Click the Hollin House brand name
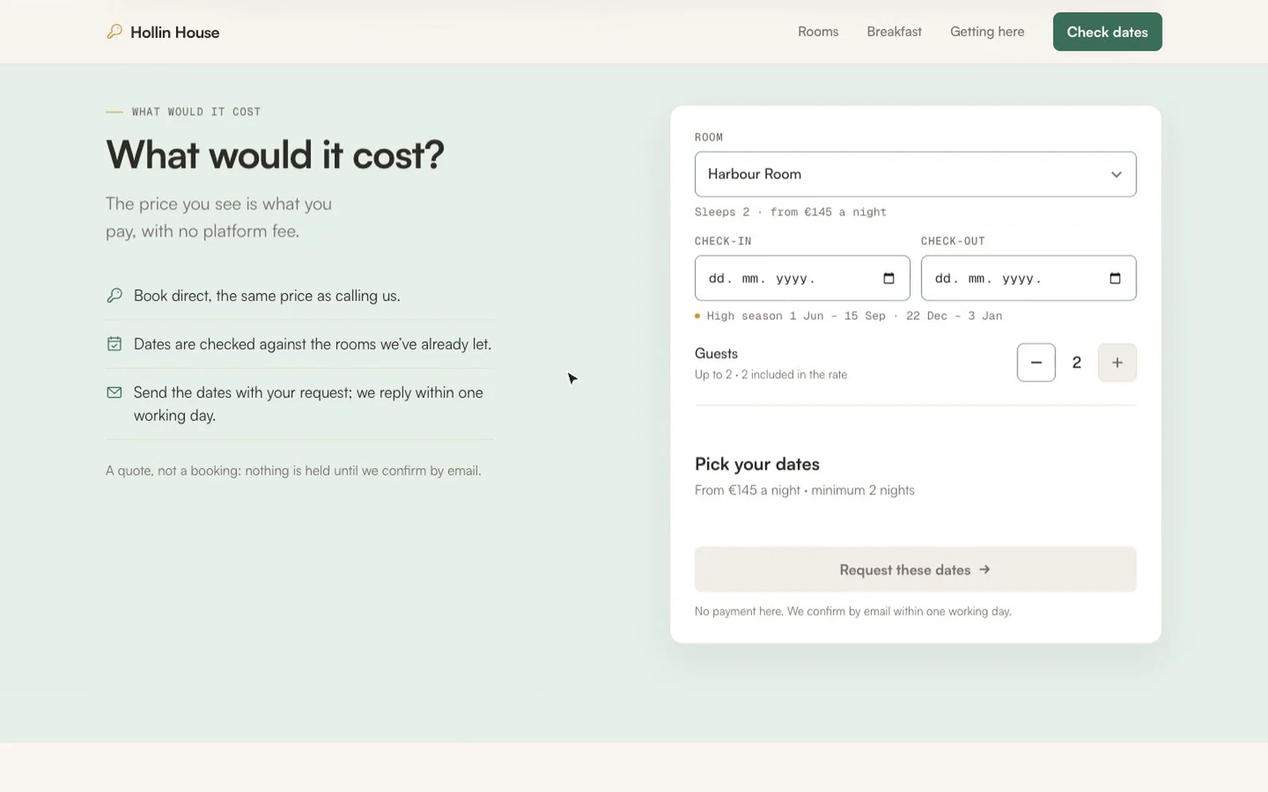 pyautogui.click(x=174, y=32)
